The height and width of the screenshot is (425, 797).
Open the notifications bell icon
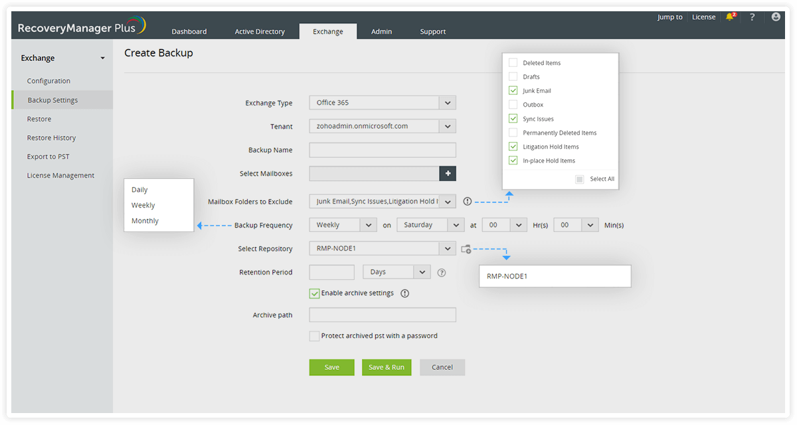tap(731, 17)
